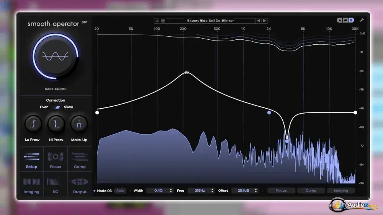Go to the previous preset arrow
This screenshot has width=383, height=215.
(259, 21)
